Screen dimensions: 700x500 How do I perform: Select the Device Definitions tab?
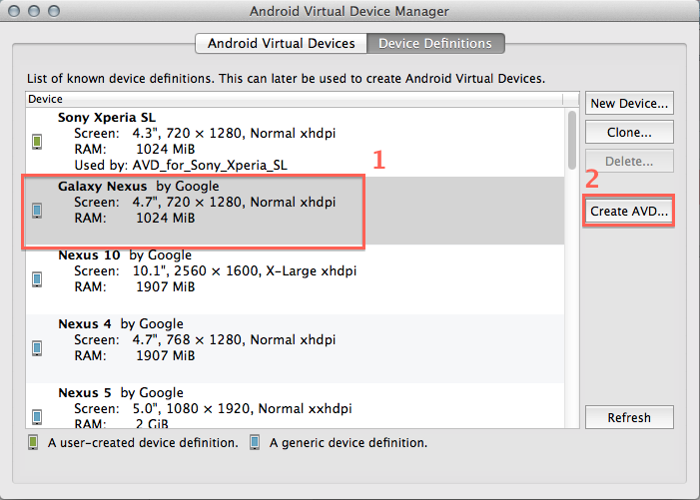coord(435,43)
